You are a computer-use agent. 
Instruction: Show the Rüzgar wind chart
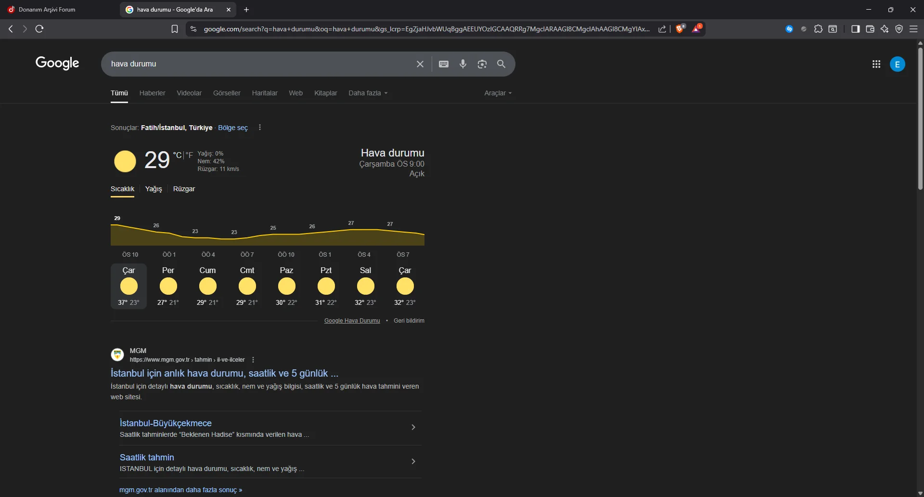pos(184,189)
